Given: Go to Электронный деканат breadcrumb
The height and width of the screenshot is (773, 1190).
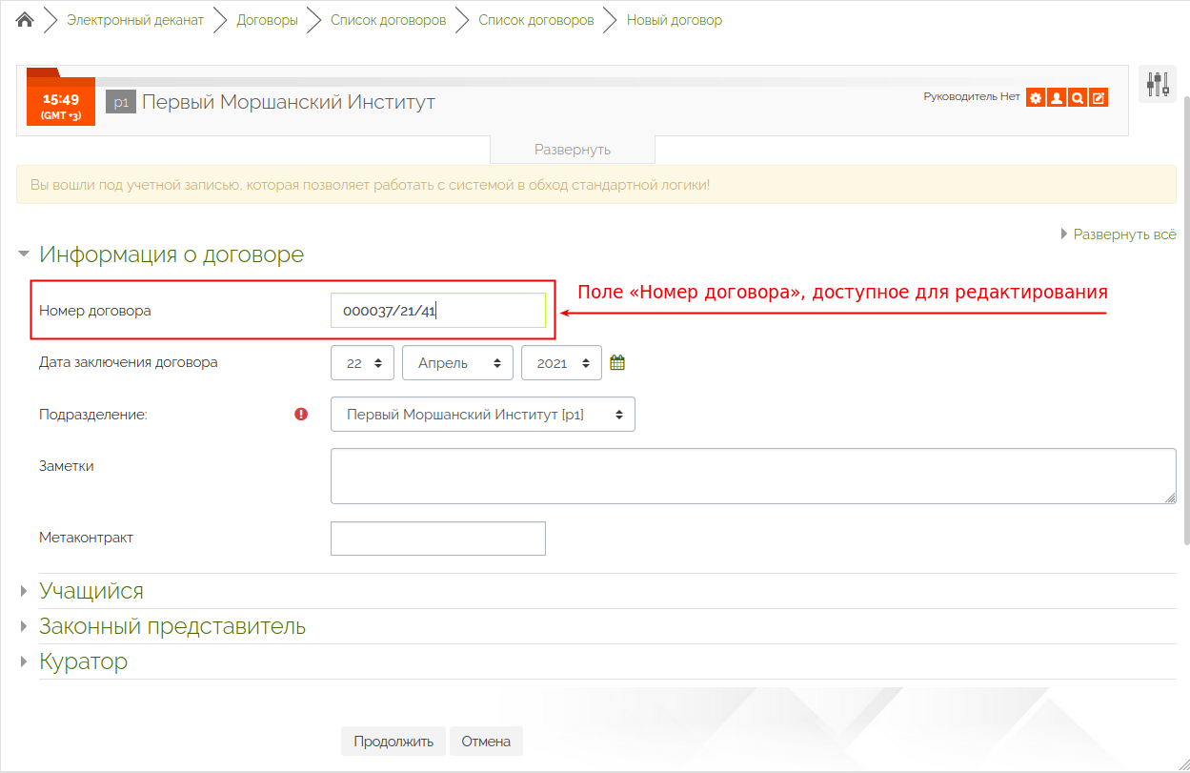Looking at the screenshot, I should 135,20.
